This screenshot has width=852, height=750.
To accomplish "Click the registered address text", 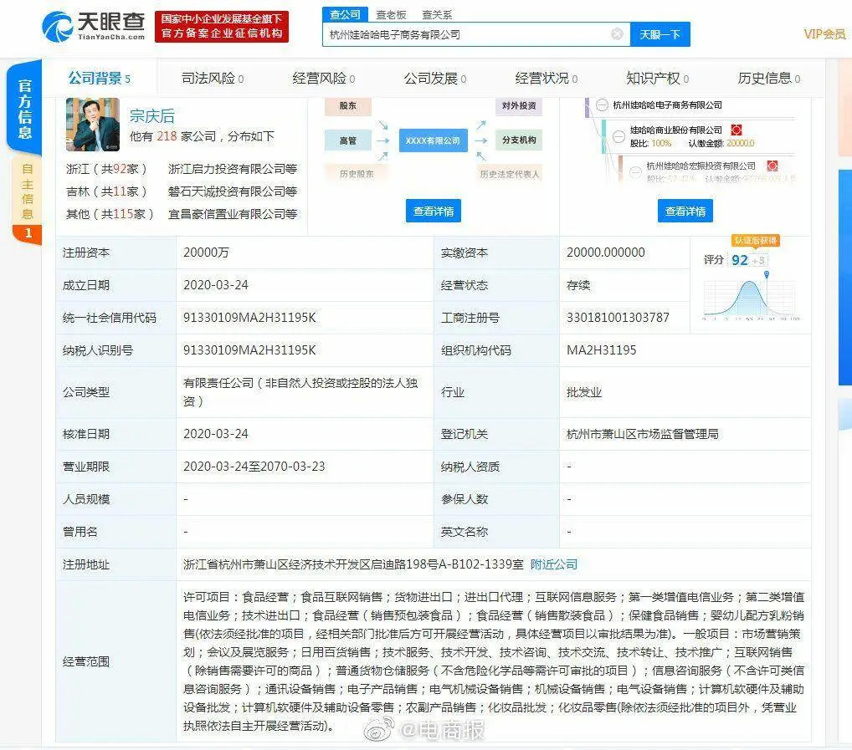I will click(353, 564).
